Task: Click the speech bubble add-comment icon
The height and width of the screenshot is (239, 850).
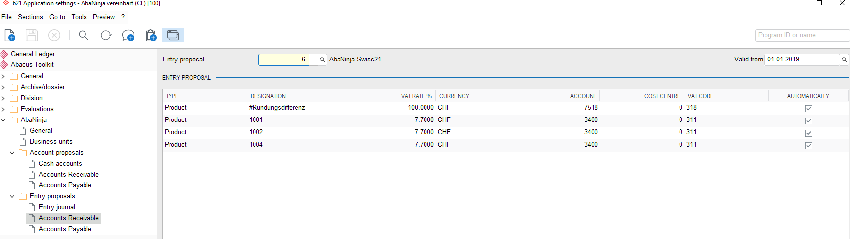Action: tap(128, 35)
